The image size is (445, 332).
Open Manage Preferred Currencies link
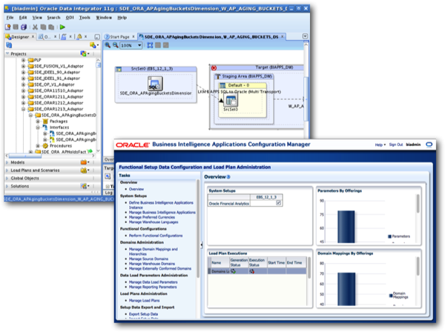[152, 217]
